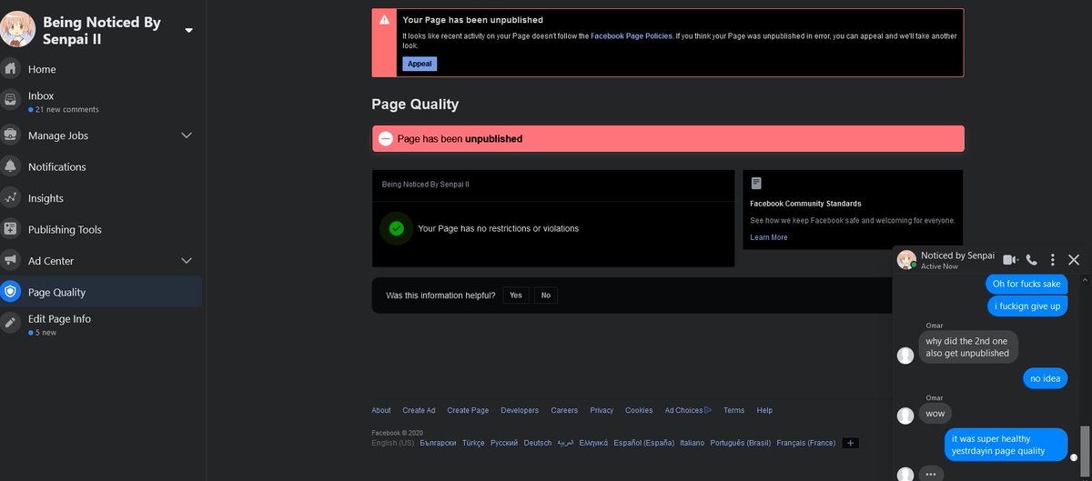Answer No to information helpful

545,296
